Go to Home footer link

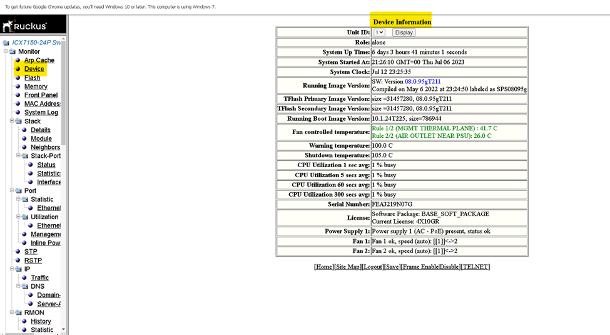(323, 267)
